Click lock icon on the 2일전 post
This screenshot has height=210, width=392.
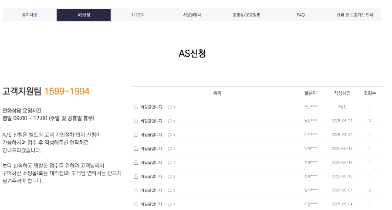136,107
